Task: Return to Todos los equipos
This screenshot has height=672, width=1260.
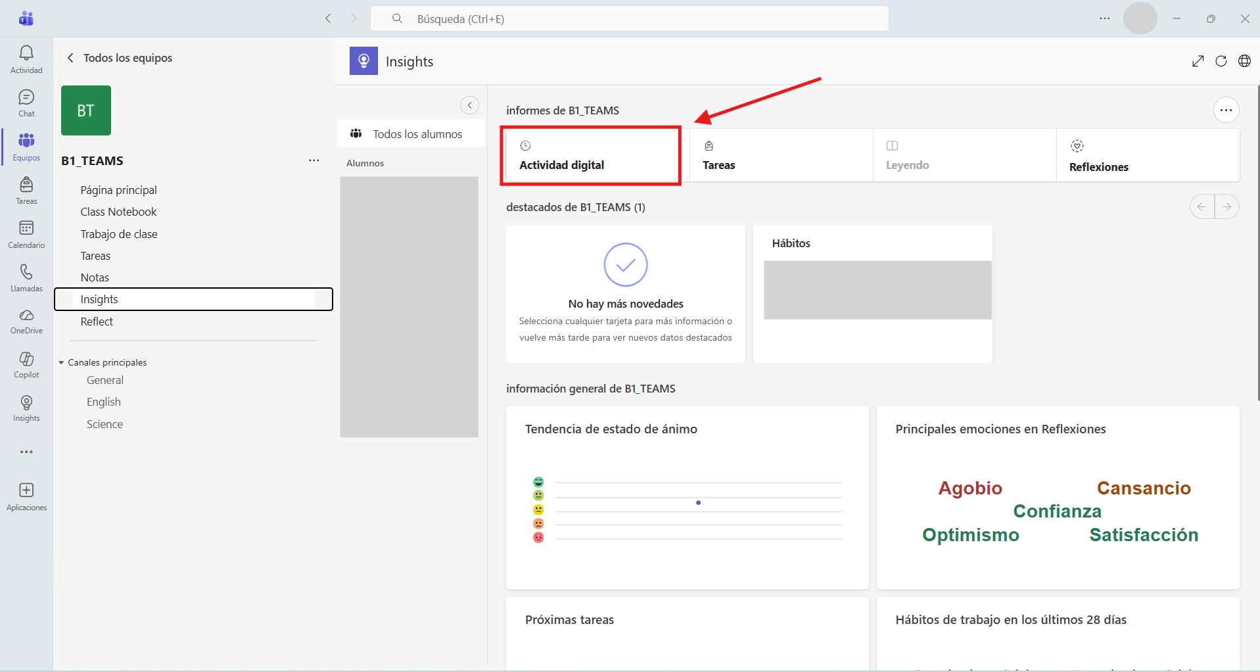Action: pyautogui.click(x=120, y=58)
